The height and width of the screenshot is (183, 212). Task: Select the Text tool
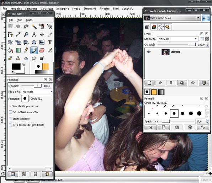pyautogui.click(x=49, y=42)
